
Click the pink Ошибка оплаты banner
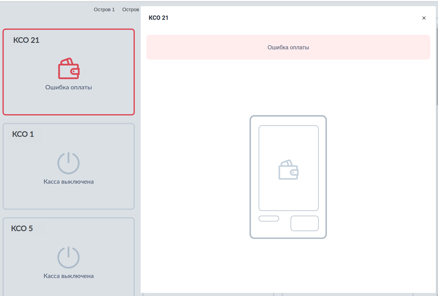pyautogui.click(x=288, y=47)
